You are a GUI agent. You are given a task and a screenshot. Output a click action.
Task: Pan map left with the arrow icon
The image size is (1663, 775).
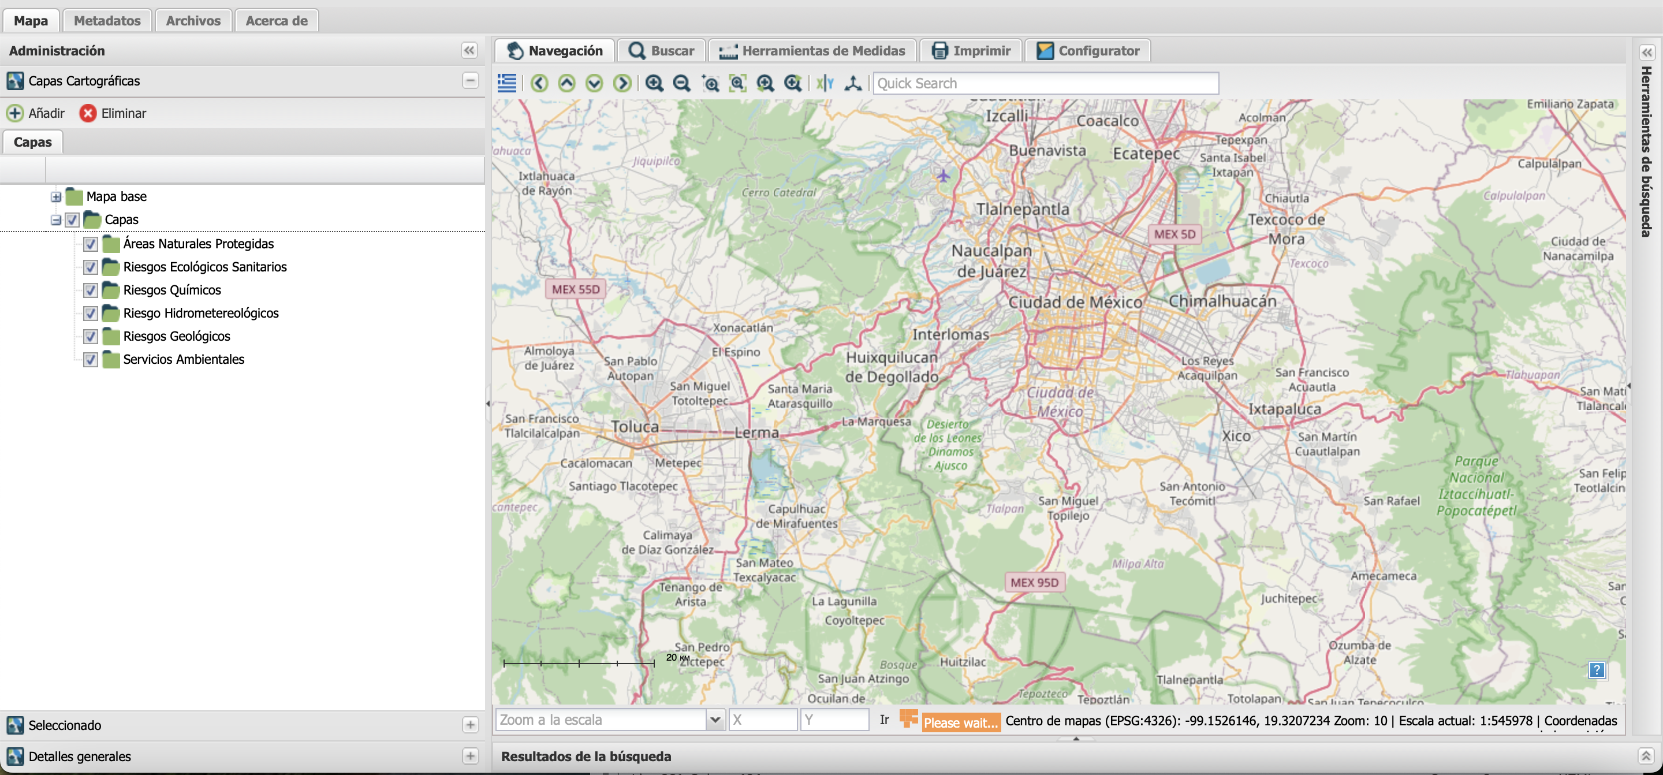(540, 83)
